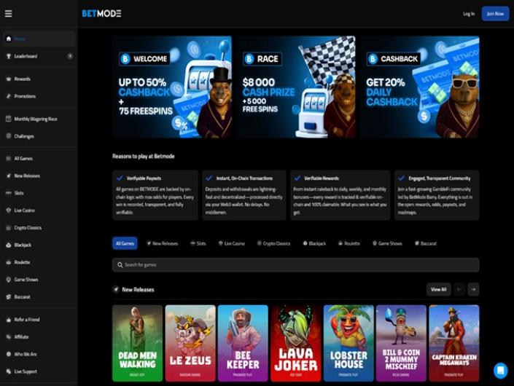
Task: Select the Promotions sidebar icon
Action: (x=9, y=96)
